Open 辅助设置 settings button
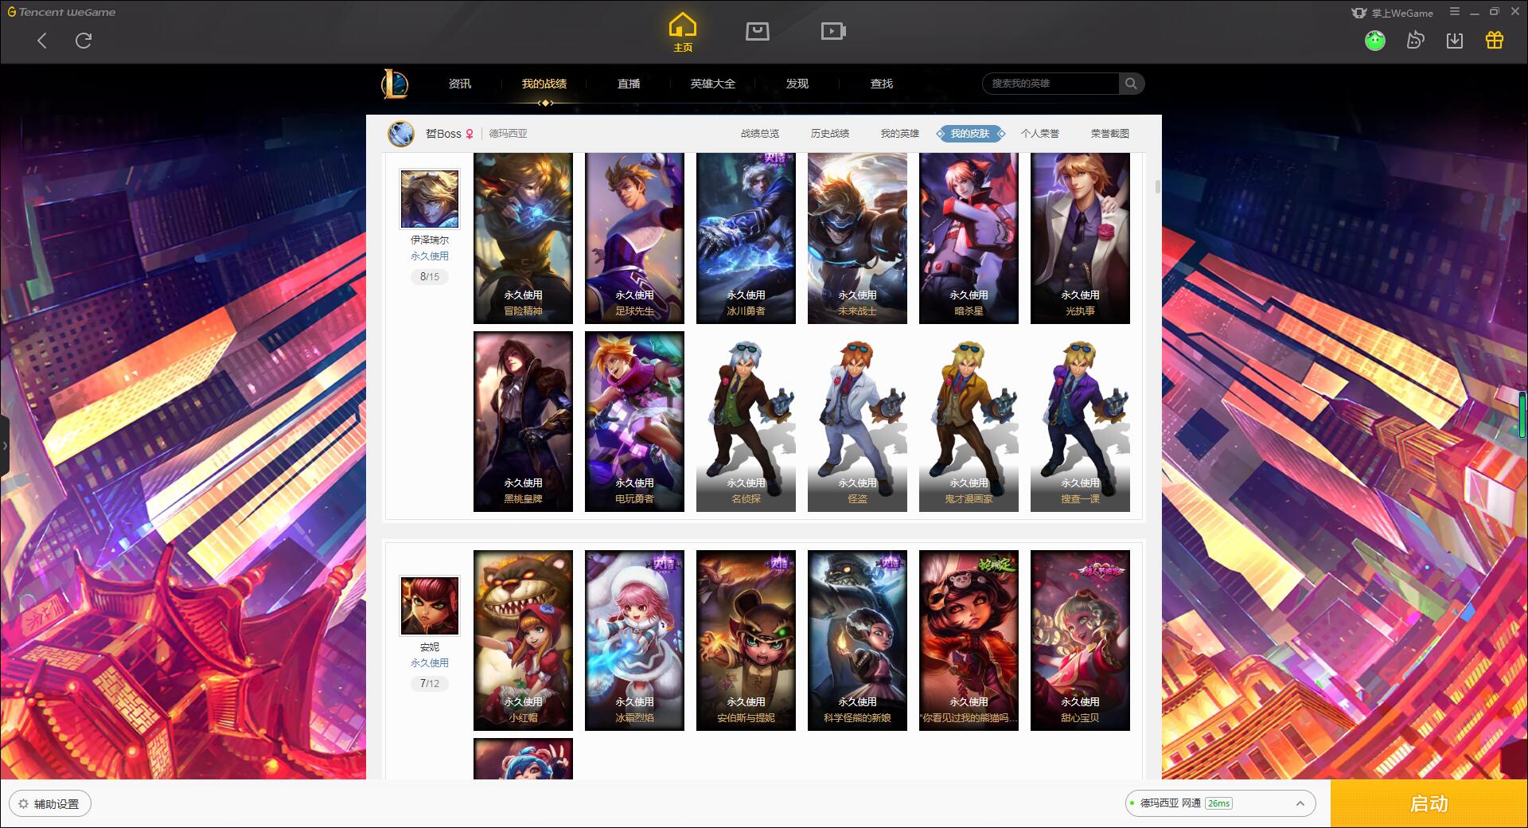 click(50, 804)
